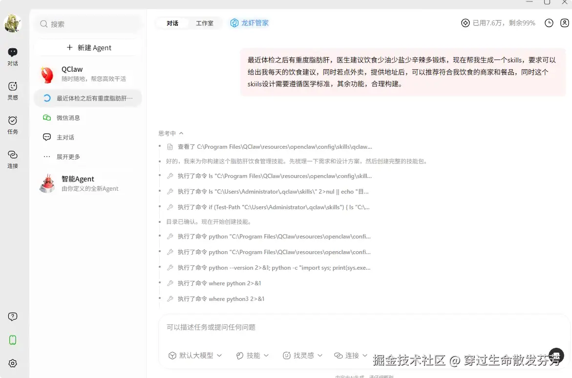The height and width of the screenshot is (378, 572).
Task: Open step if (Test-Path command
Action: tap(268, 207)
